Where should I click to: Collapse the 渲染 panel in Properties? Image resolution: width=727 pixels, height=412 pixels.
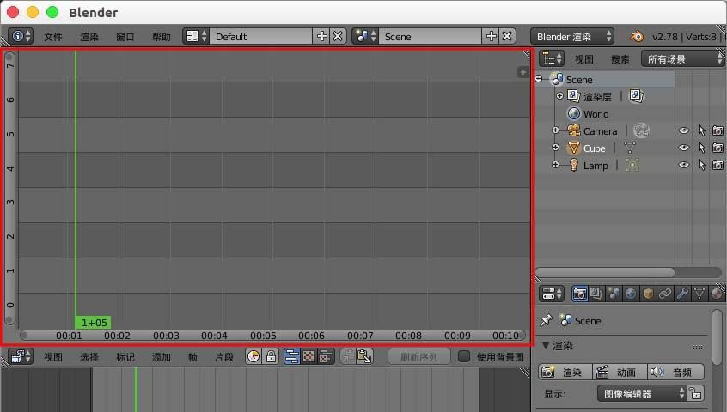[x=546, y=345]
